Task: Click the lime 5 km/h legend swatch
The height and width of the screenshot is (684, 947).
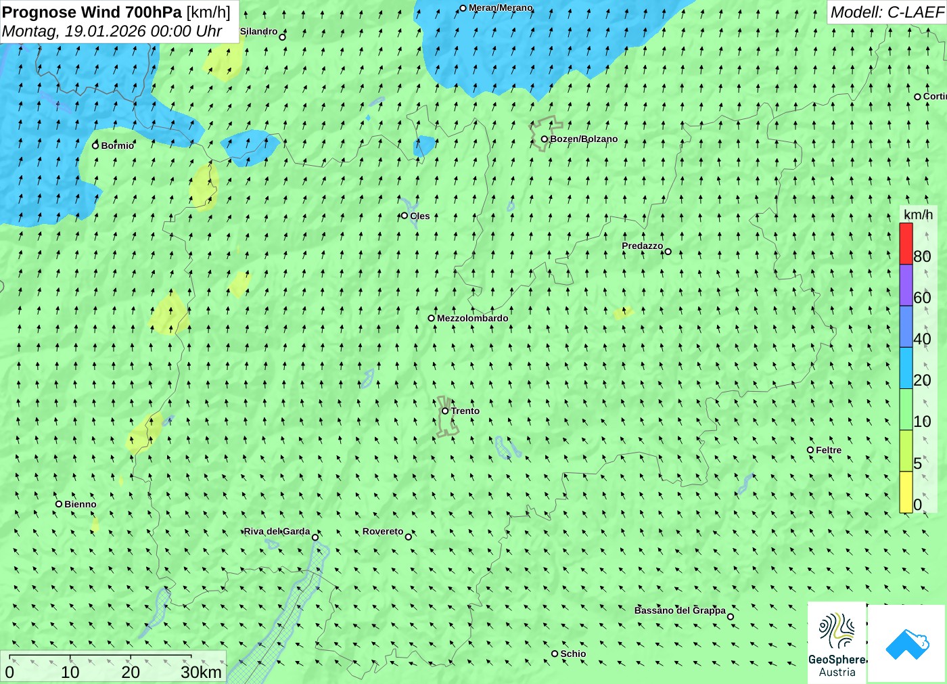Action: [x=906, y=451]
